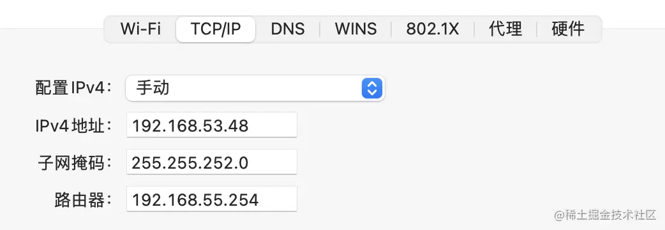Open the 手动 configuration popup menu

tap(255, 88)
